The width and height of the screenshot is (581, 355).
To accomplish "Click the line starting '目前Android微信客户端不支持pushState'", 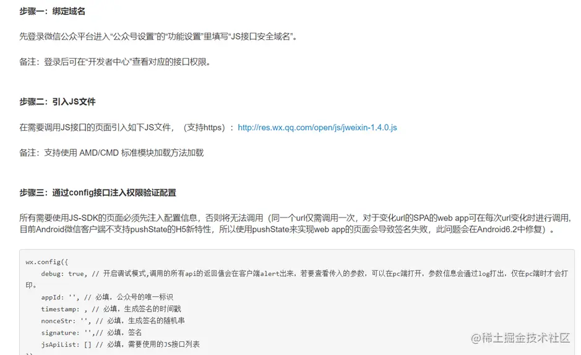I will point(287,229).
